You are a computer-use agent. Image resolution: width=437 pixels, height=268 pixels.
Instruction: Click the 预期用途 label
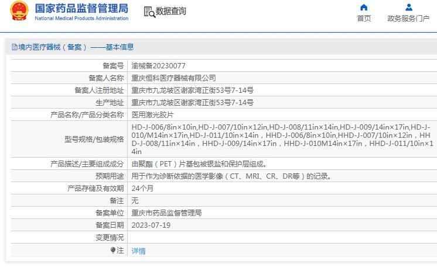(x=110, y=176)
